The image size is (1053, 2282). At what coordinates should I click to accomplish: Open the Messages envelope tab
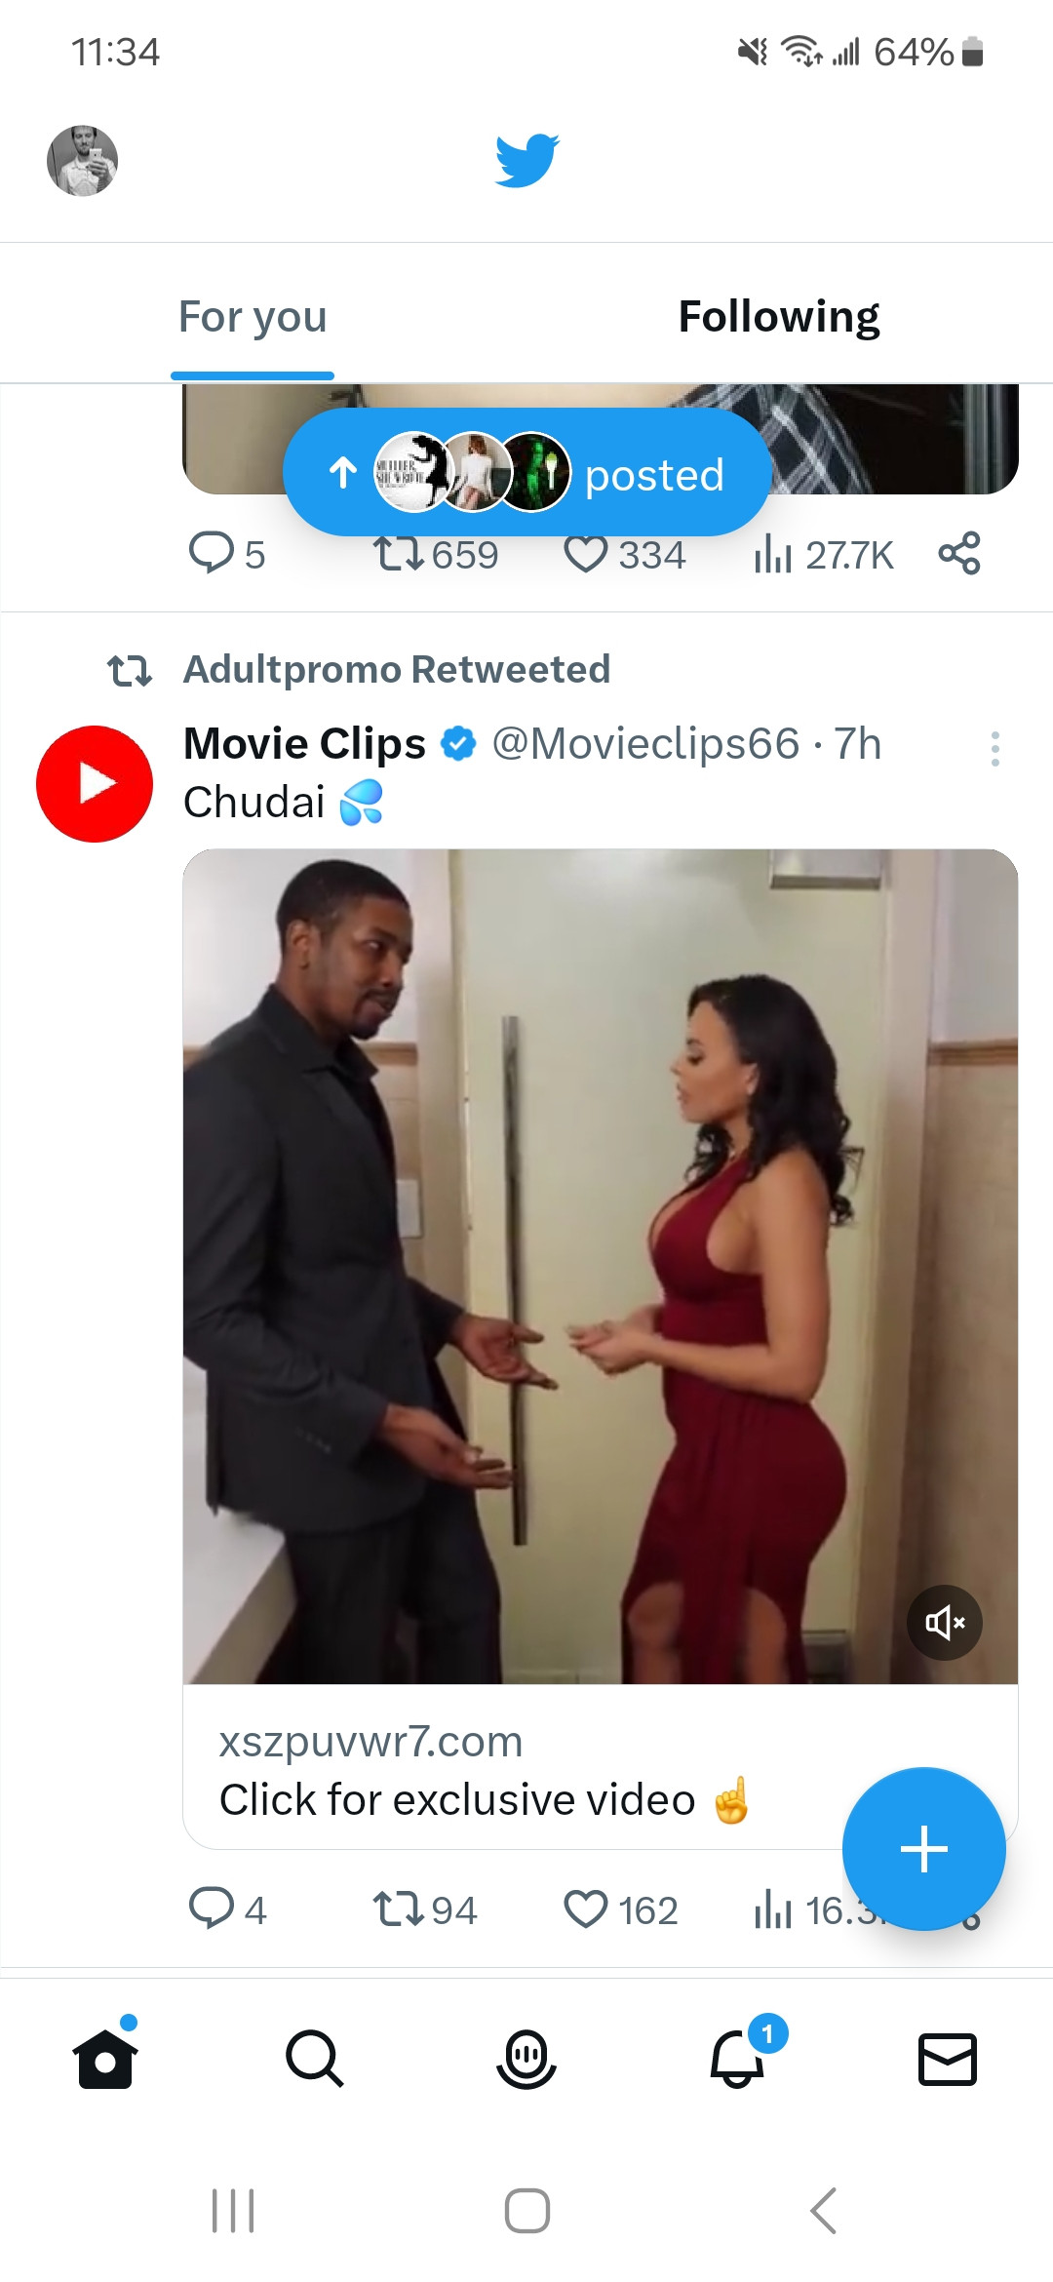click(948, 2059)
